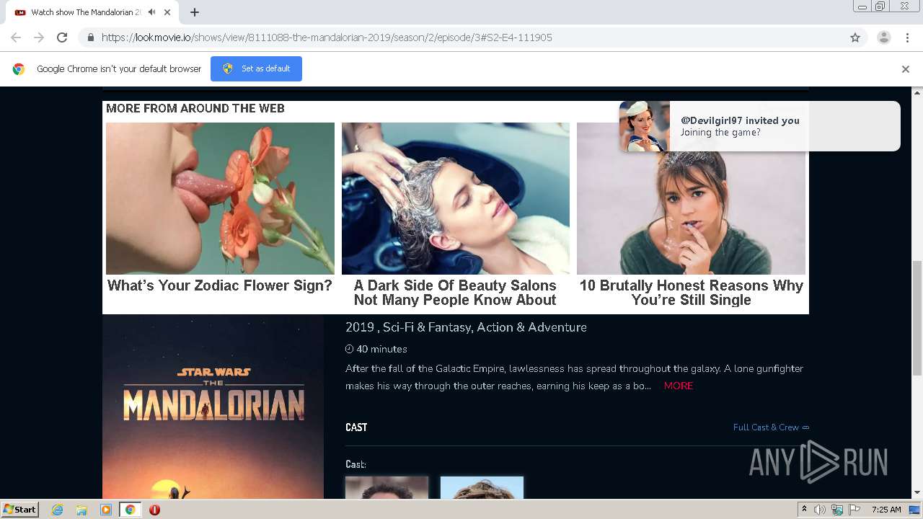Viewport: 923px width, 519px height.
Task: Open the media player taskbar icon
Action: 106,510
